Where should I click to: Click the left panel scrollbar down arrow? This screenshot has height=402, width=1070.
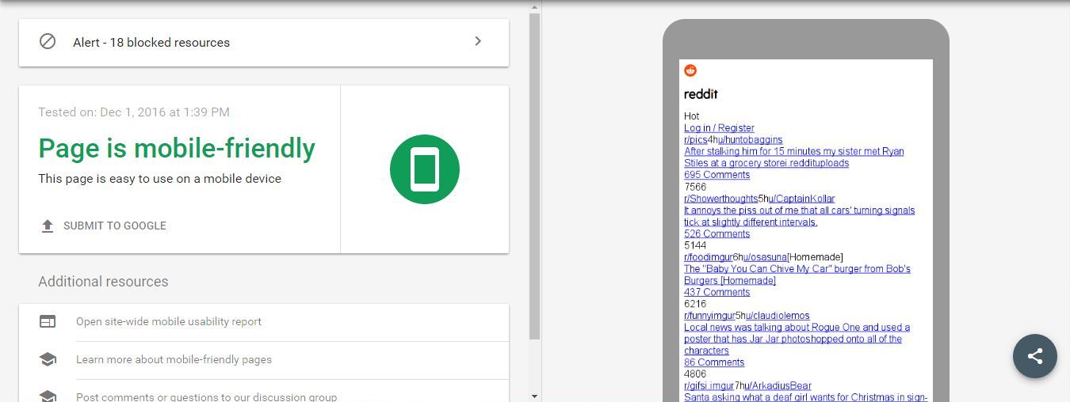point(534,396)
